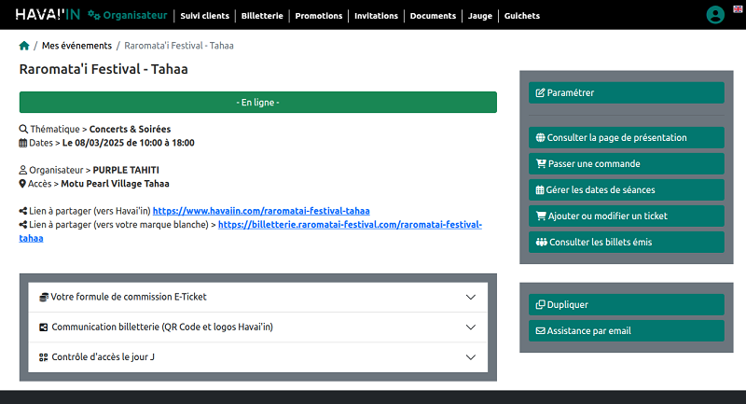
Task: Click the QR code icon beside Contrôle d'accès
Action: (x=43, y=357)
